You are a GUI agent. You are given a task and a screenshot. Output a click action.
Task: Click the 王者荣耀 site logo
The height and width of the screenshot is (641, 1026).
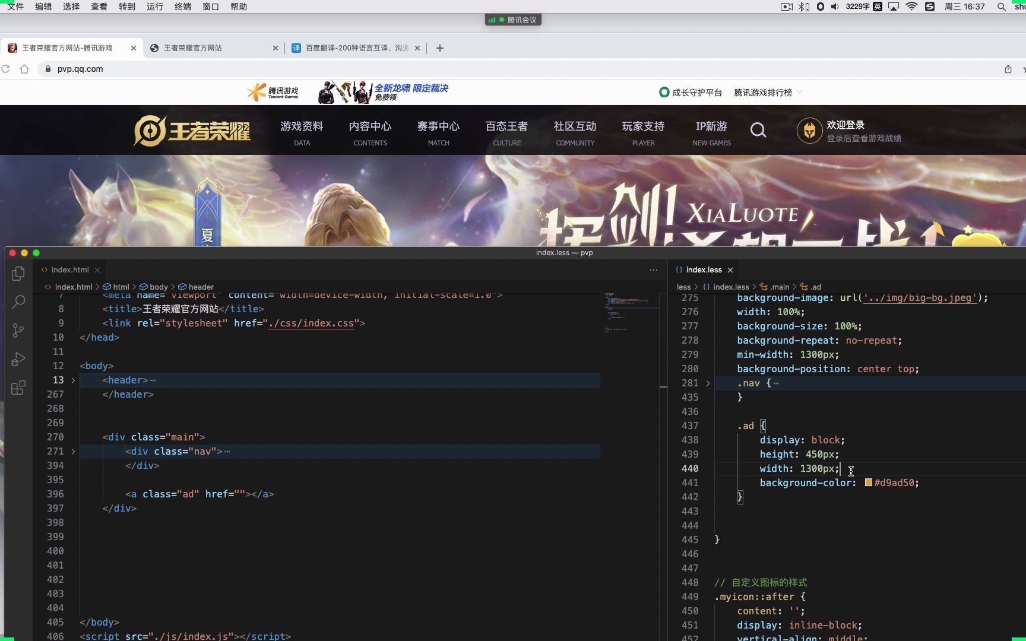[192, 131]
